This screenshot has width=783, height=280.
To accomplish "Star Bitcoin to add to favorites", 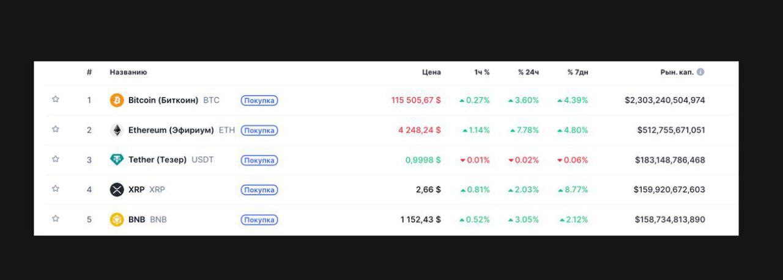I will [x=56, y=99].
